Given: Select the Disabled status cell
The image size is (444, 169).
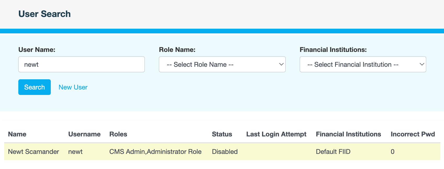Looking at the screenshot, I should tap(225, 152).
